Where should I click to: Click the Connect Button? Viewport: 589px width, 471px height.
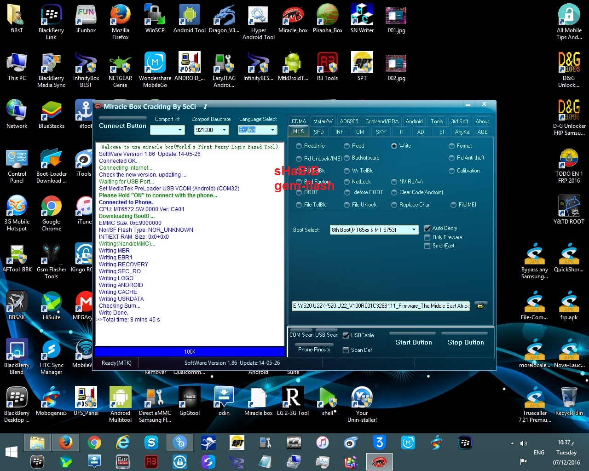pyautogui.click(x=122, y=126)
